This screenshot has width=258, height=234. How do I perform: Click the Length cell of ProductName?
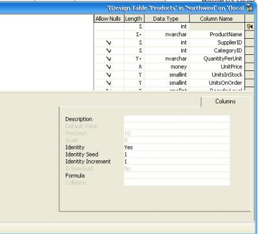[x=134, y=34]
